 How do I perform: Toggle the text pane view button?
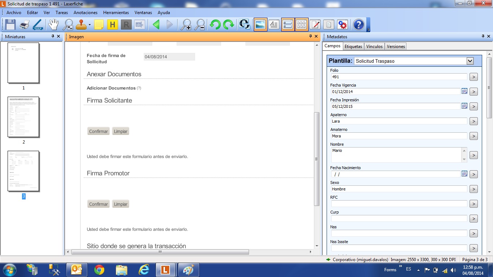[274, 25]
